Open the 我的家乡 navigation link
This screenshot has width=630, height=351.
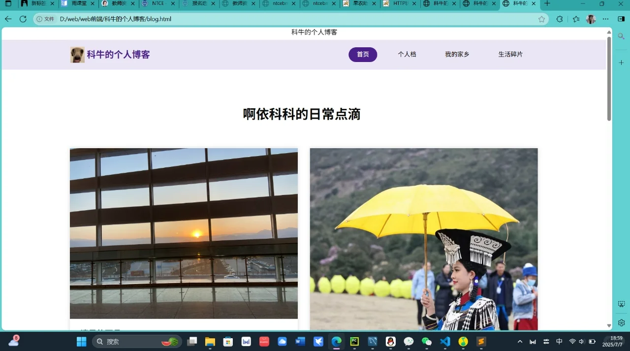(x=457, y=55)
